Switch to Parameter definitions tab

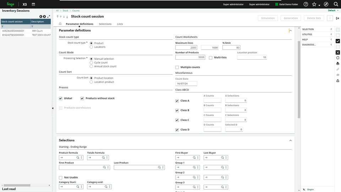pos(79,24)
